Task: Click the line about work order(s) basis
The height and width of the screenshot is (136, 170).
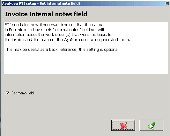Action: point(59,35)
